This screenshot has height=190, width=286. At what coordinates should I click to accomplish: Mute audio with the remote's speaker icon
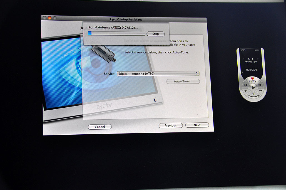(x=253, y=94)
